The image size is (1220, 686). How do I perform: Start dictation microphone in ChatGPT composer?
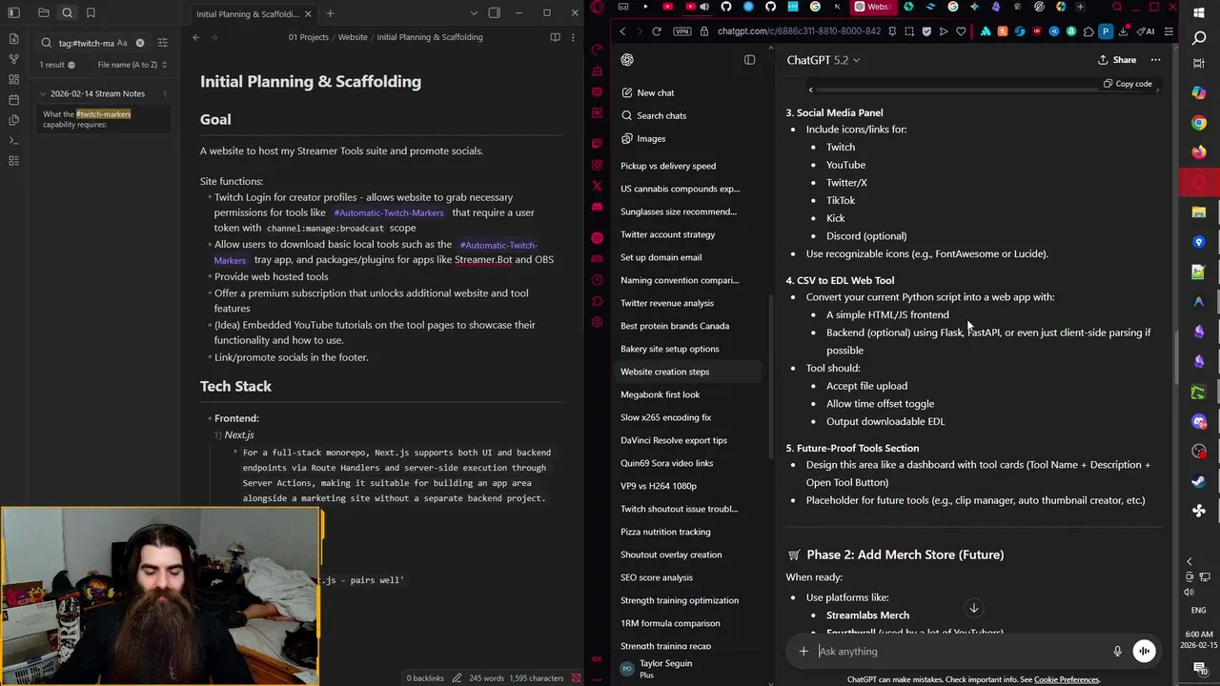(x=1117, y=652)
